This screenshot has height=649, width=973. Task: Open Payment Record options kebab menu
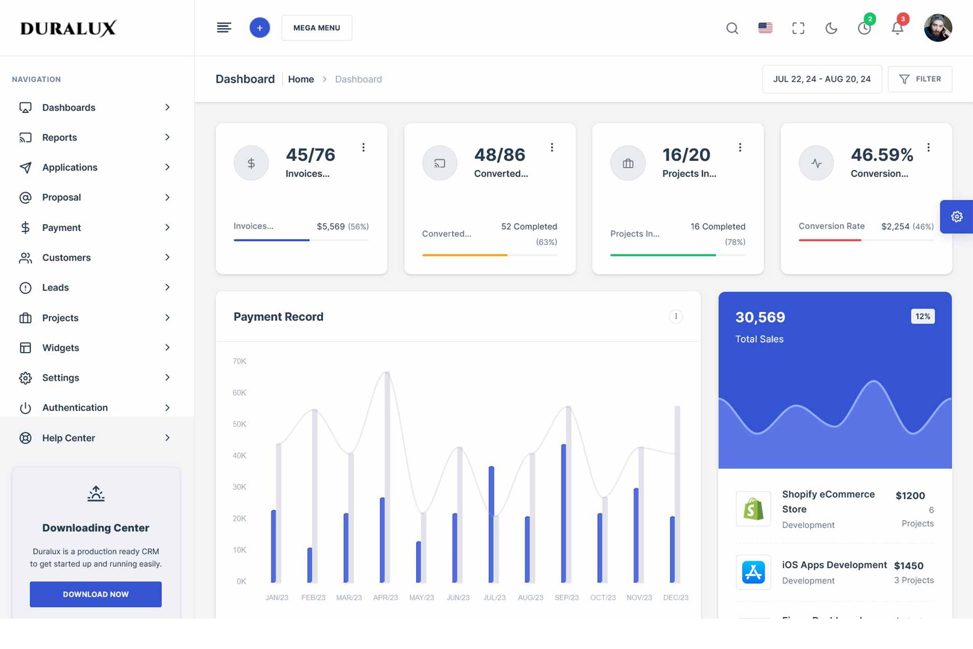(x=676, y=316)
